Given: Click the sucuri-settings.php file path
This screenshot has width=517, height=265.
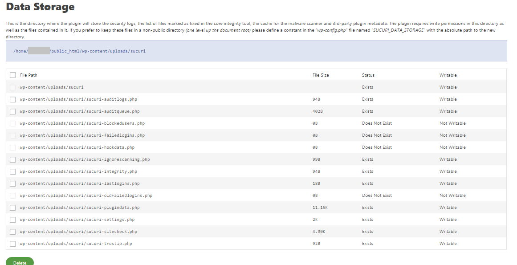Looking at the screenshot, I should click(x=77, y=220).
